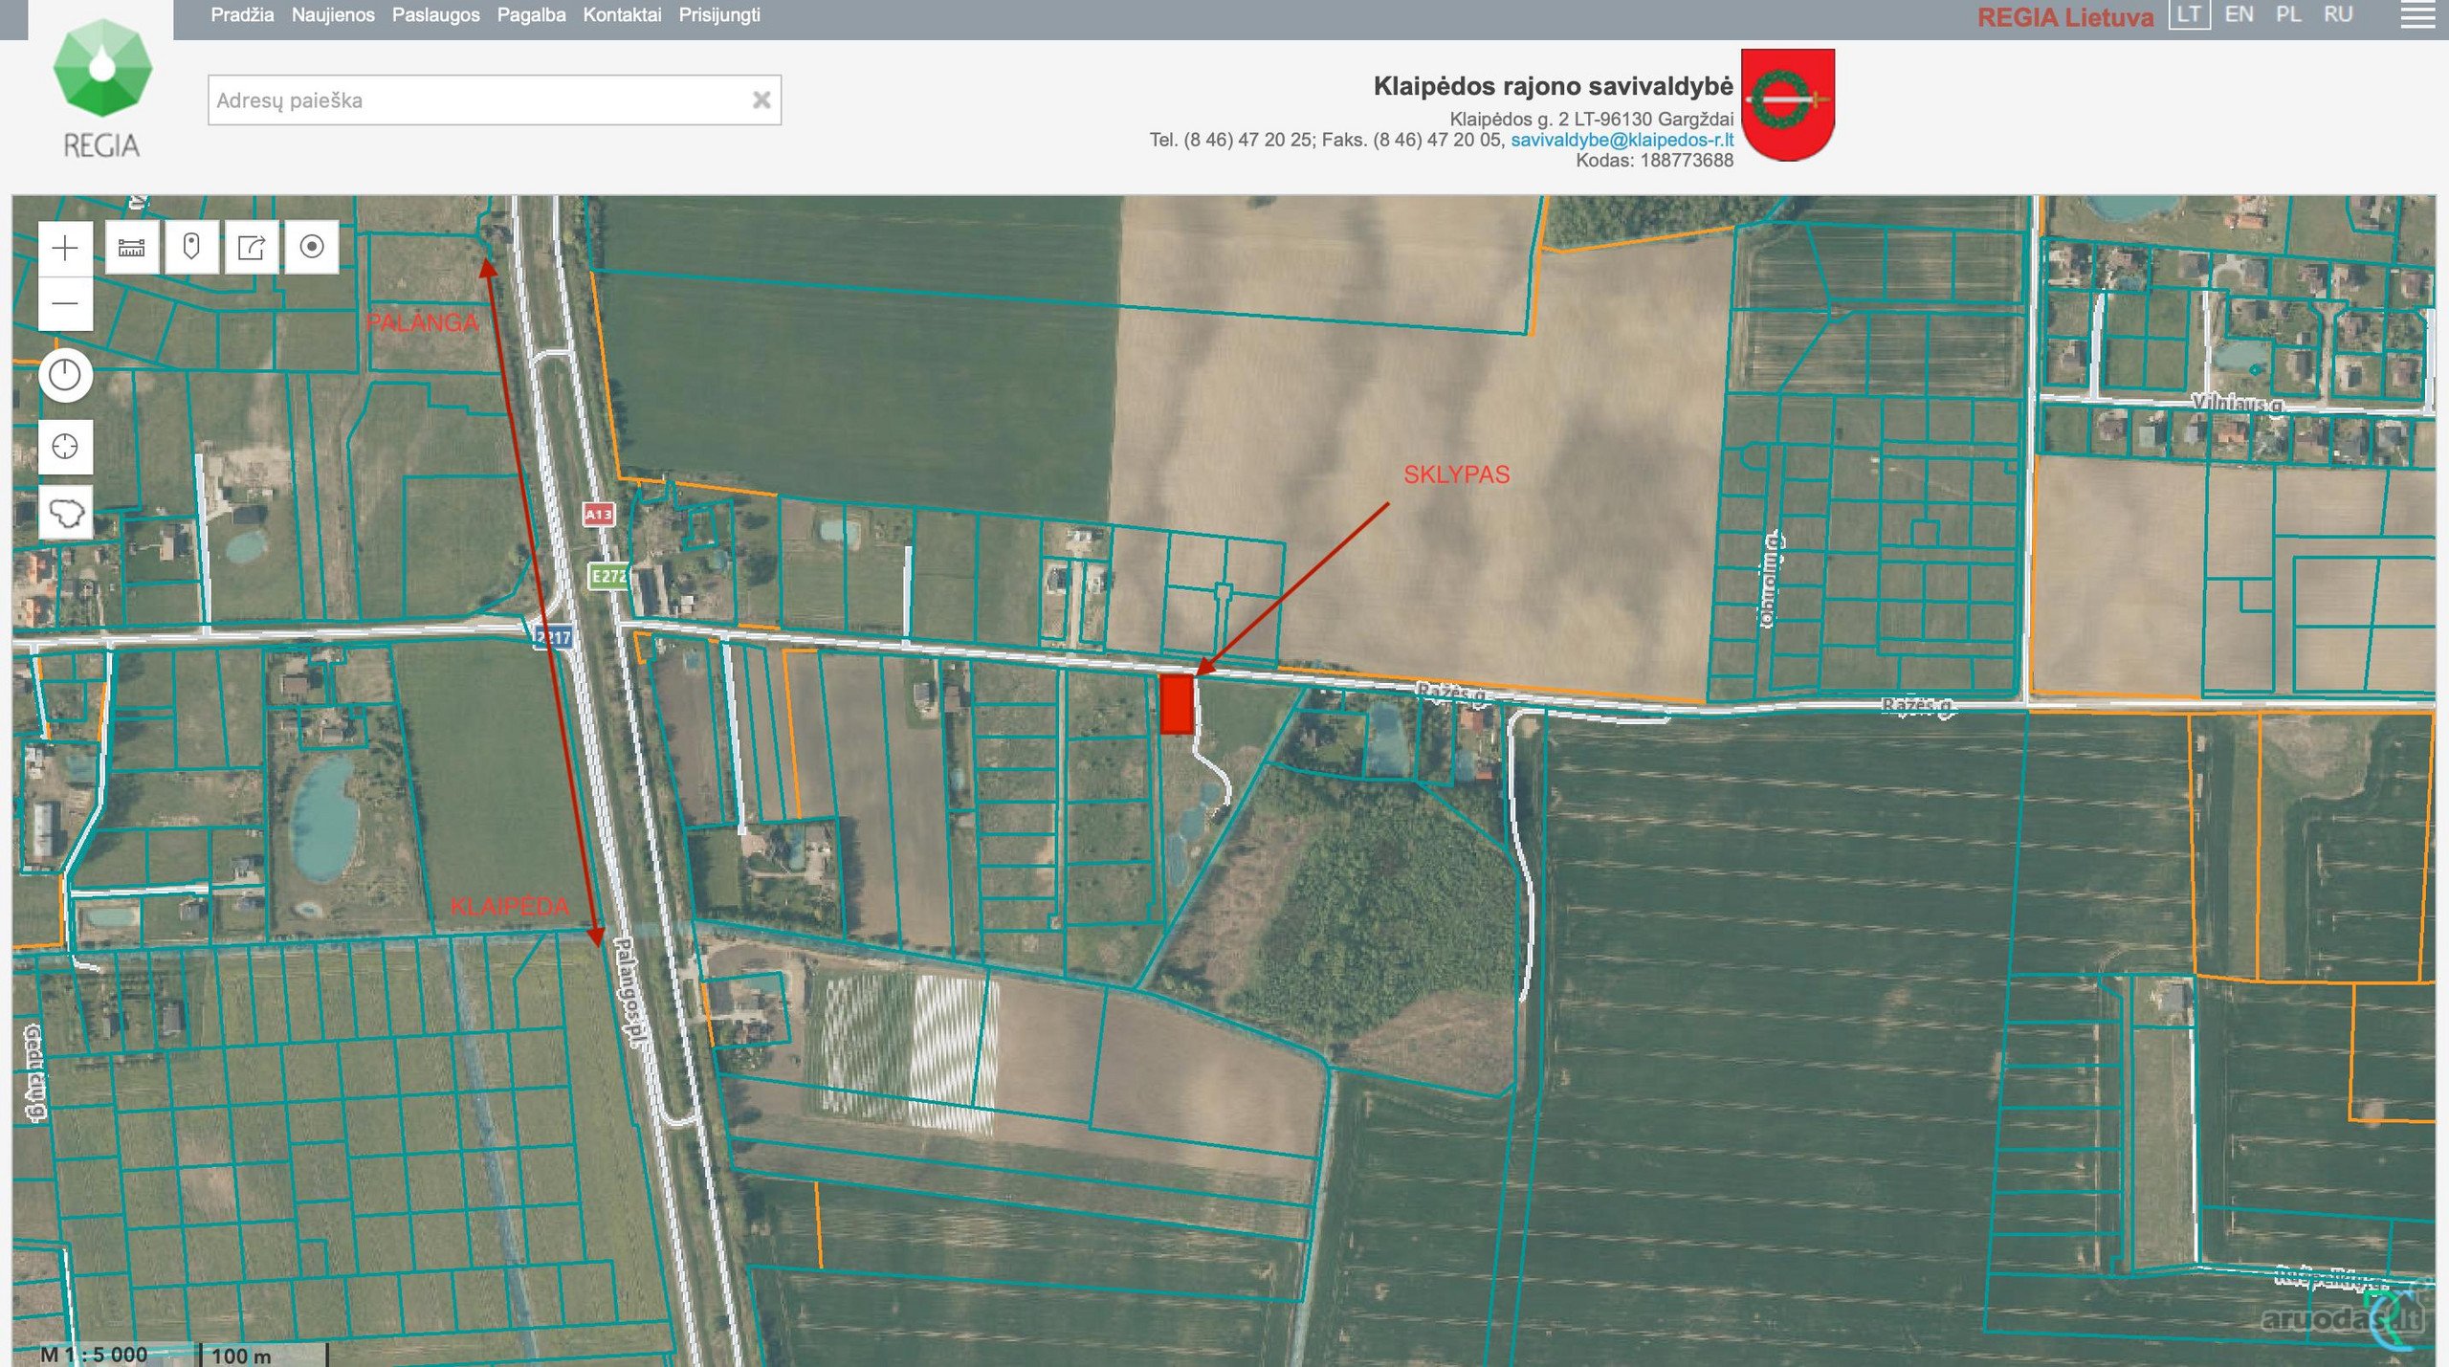Image resolution: width=2449 pixels, height=1367 pixels.
Task: Click the time history clock icon
Action: tap(65, 374)
